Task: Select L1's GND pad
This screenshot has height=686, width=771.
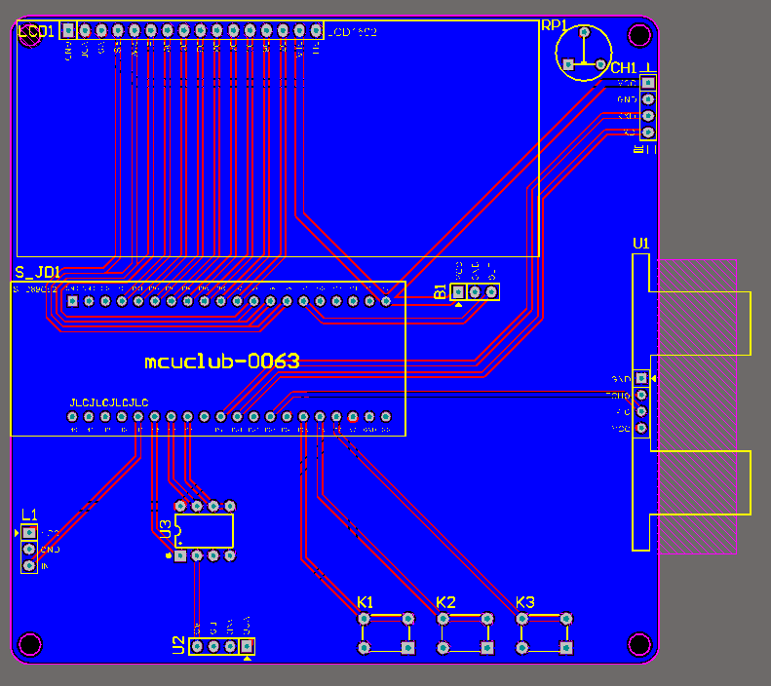Action: click(29, 549)
